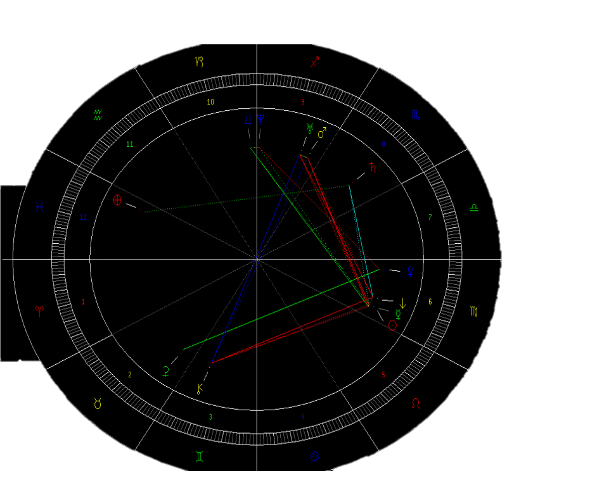Select the green Ceres symbol
This screenshot has height=504, width=597.
coord(166,371)
